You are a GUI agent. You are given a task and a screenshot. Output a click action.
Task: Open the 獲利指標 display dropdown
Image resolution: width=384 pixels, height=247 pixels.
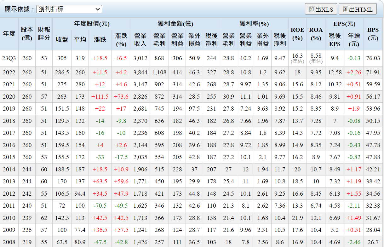pyautogui.click(x=69, y=9)
